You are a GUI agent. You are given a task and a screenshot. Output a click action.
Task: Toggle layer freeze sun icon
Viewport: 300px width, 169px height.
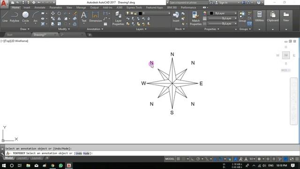[x=132, y=13]
